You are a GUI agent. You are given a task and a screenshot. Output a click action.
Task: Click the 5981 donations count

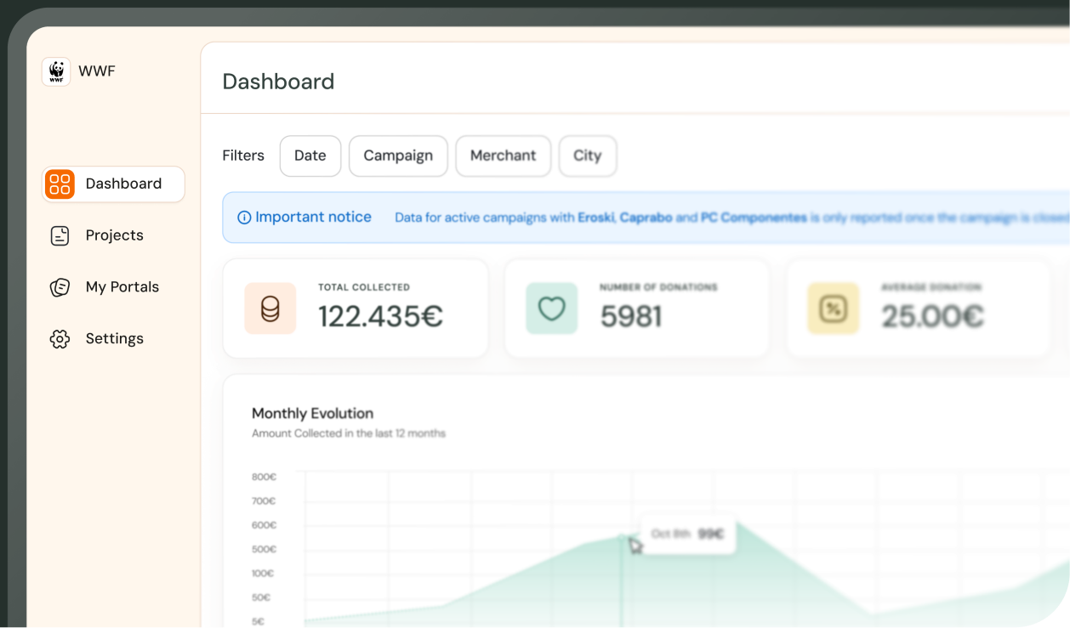pyautogui.click(x=631, y=316)
